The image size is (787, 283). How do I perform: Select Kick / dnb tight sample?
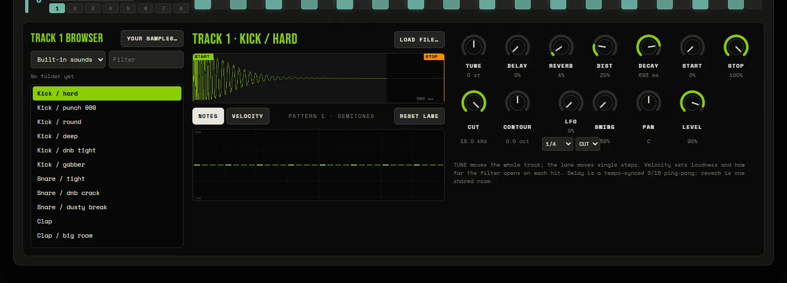click(107, 150)
